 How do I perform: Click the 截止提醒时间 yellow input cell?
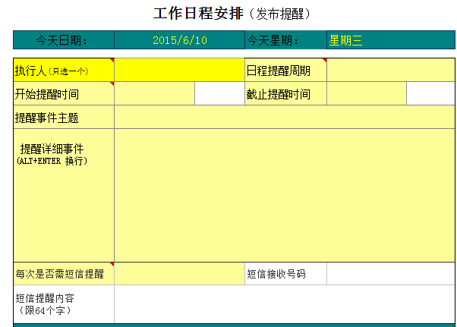coord(367,94)
